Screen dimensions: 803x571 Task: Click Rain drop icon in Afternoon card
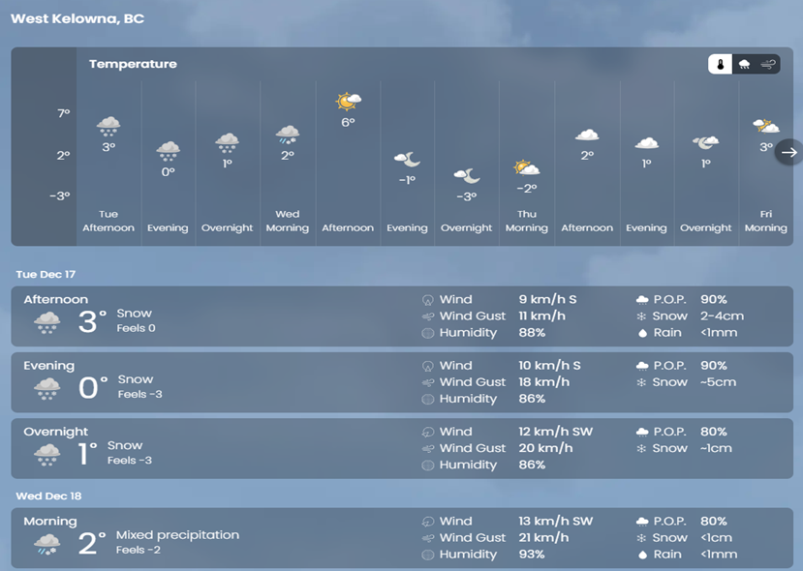pyautogui.click(x=642, y=333)
